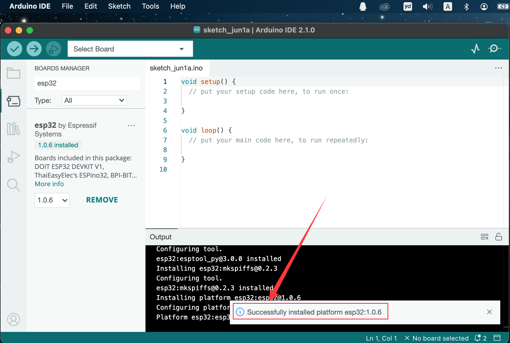
Task: Open the Library Manager sidebar icon
Action: click(14, 129)
